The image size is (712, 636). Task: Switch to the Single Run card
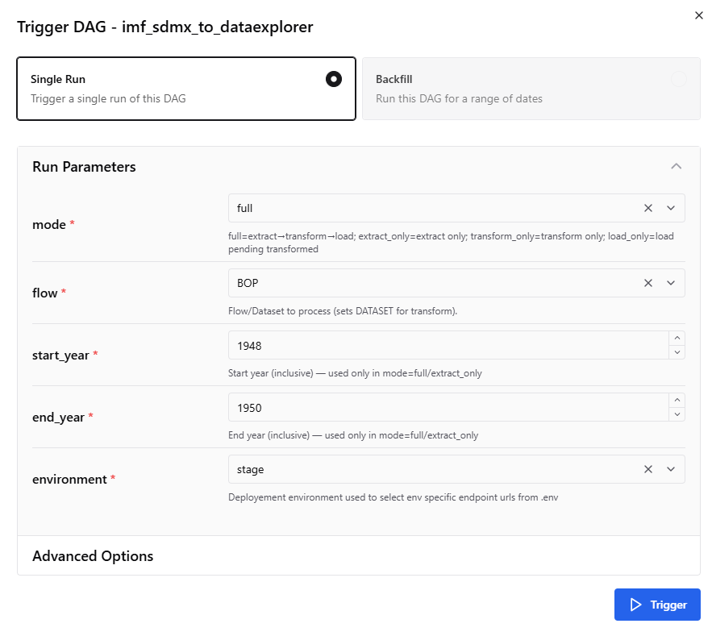[x=185, y=87]
